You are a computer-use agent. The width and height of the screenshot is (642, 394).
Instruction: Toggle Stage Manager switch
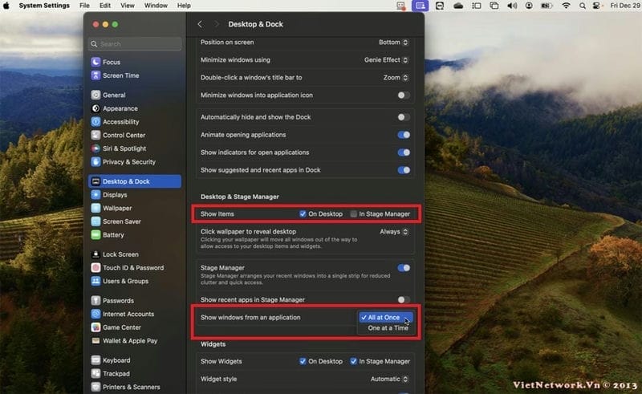[x=404, y=268]
